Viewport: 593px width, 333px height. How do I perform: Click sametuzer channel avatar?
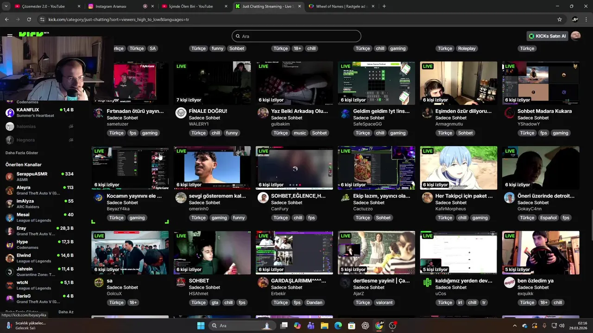[99, 113]
